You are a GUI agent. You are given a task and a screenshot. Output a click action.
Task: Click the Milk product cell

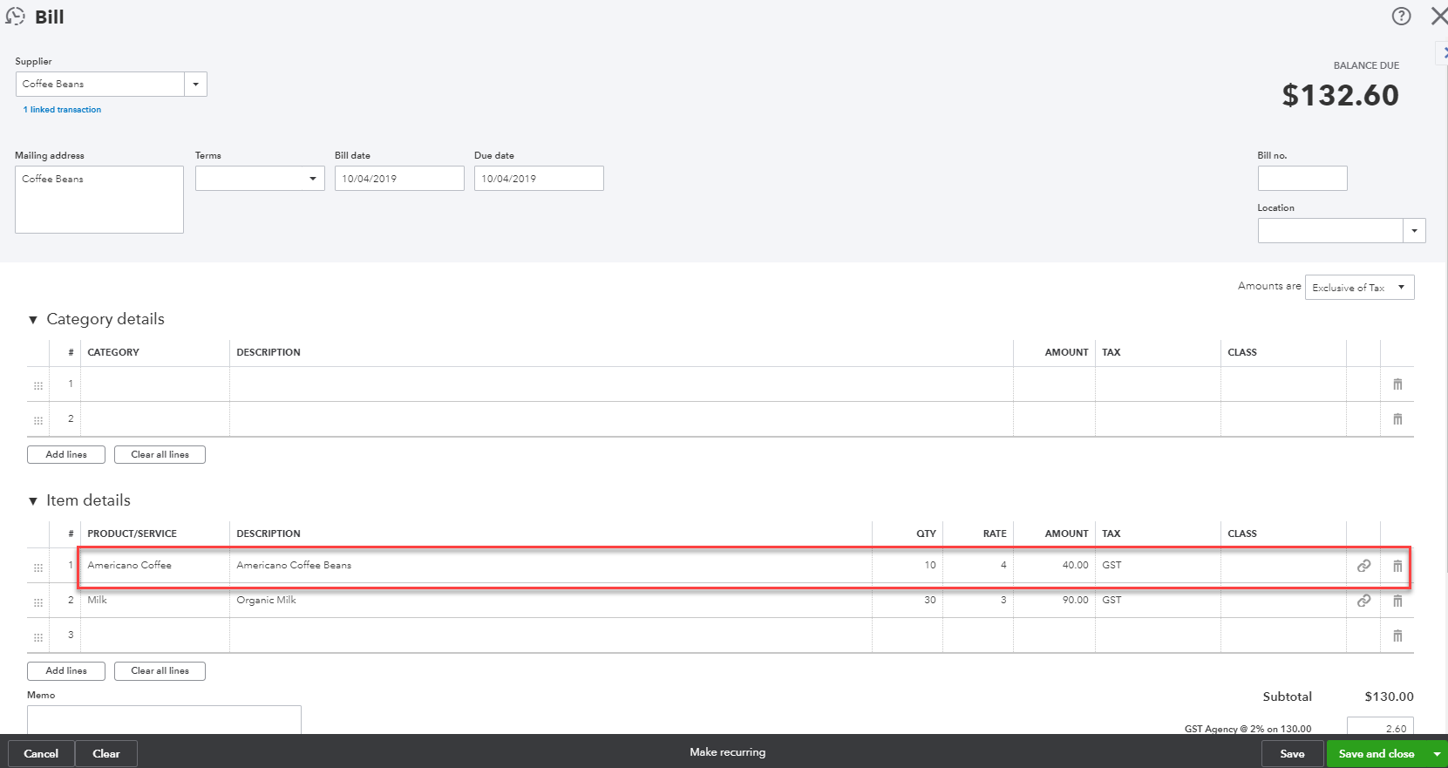point(155,601)
